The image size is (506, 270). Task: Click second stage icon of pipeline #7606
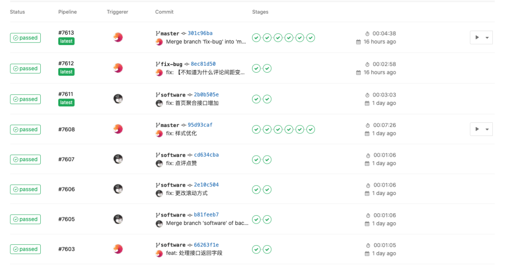267,189
